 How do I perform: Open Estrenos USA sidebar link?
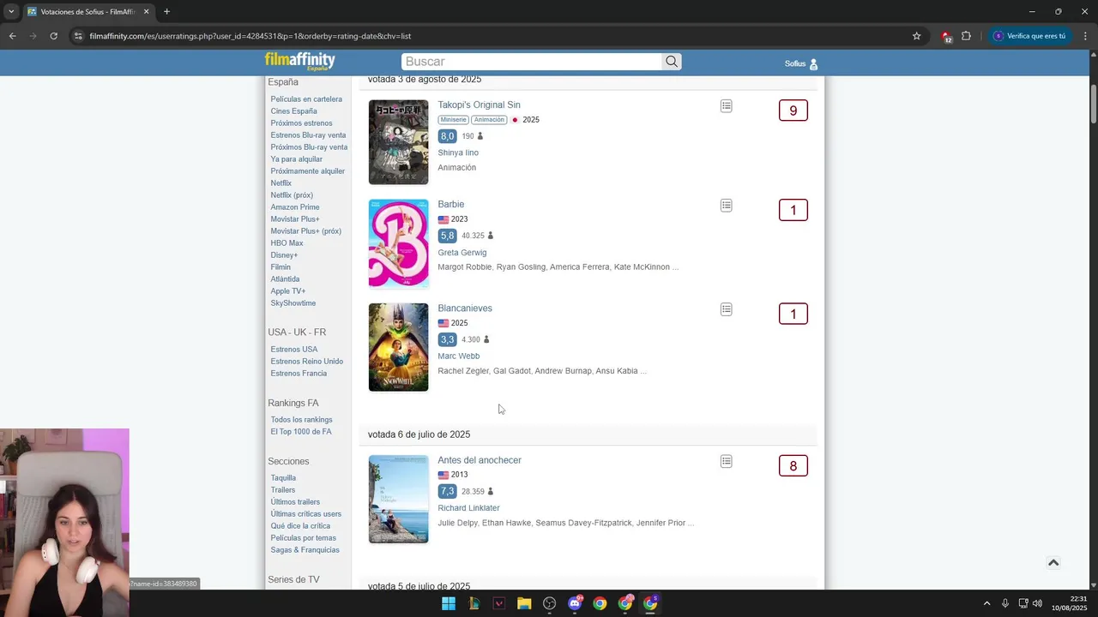click(293, 350)
